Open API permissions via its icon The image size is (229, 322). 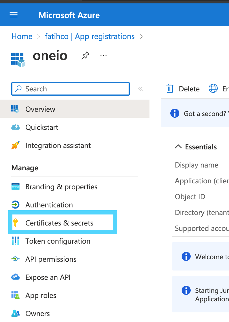(x=15, y=259)
